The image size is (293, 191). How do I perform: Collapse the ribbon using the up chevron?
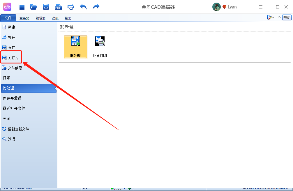tap(279, 17)
